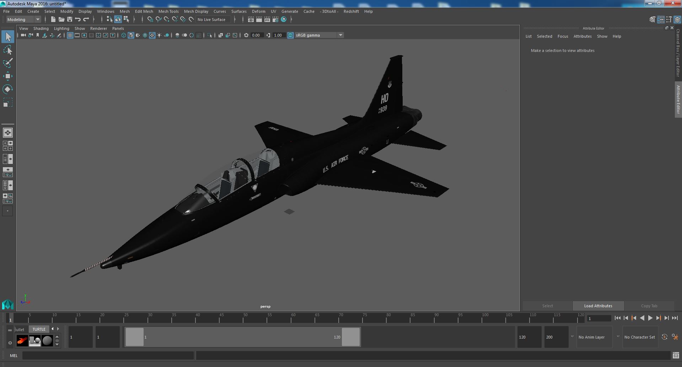Open a scene file from the toolbar
The height and width of the screenshot is (367, 682).
click(61, 20)
